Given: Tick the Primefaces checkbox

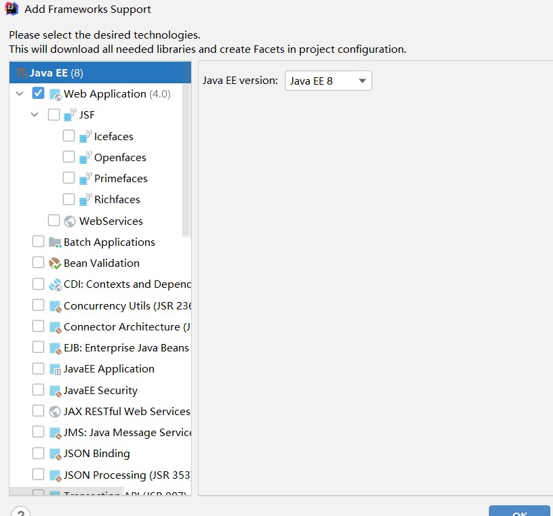Looking at the screenshot, I should coord(68,177).
